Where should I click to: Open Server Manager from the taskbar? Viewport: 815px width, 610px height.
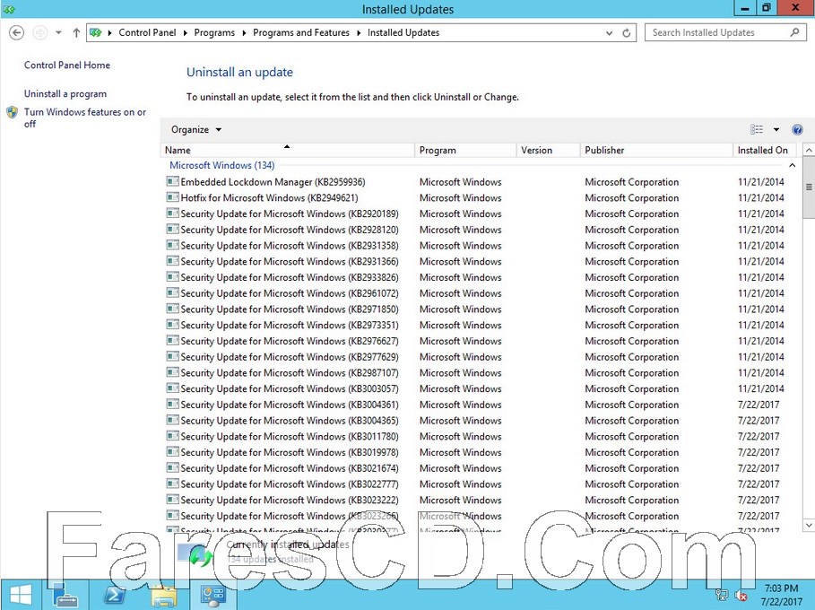[66, 596]
